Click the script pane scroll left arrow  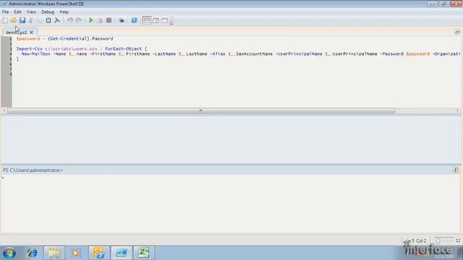(x=4, y=110)
